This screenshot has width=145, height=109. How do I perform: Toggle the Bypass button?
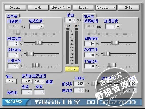pyautogui.click(x=15, y=7)
